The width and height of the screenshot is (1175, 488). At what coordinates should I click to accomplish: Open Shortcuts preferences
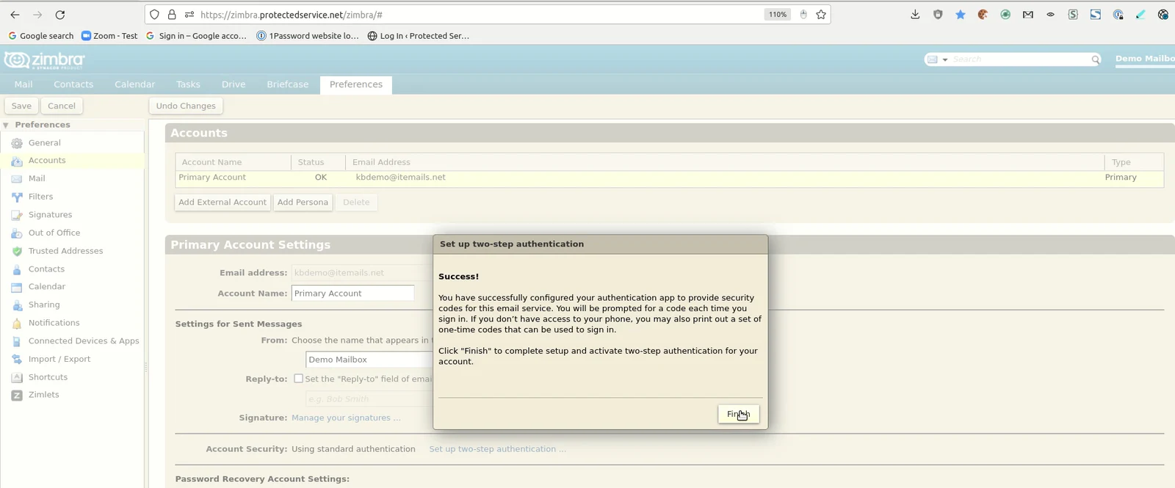point(48,377)
